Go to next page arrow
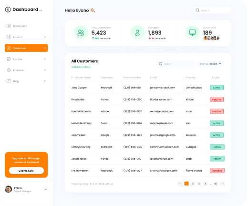This screenshot has height=206, width=248. (222, 184)
